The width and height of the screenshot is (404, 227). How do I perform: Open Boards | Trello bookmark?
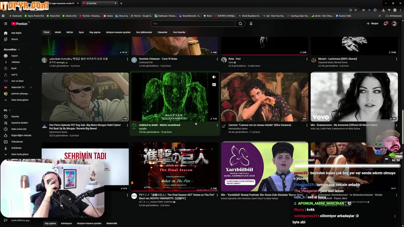click(x=343, y=16)
